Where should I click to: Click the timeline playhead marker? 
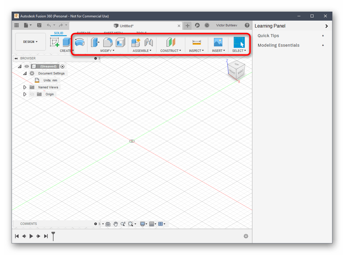tap(53, 235)
